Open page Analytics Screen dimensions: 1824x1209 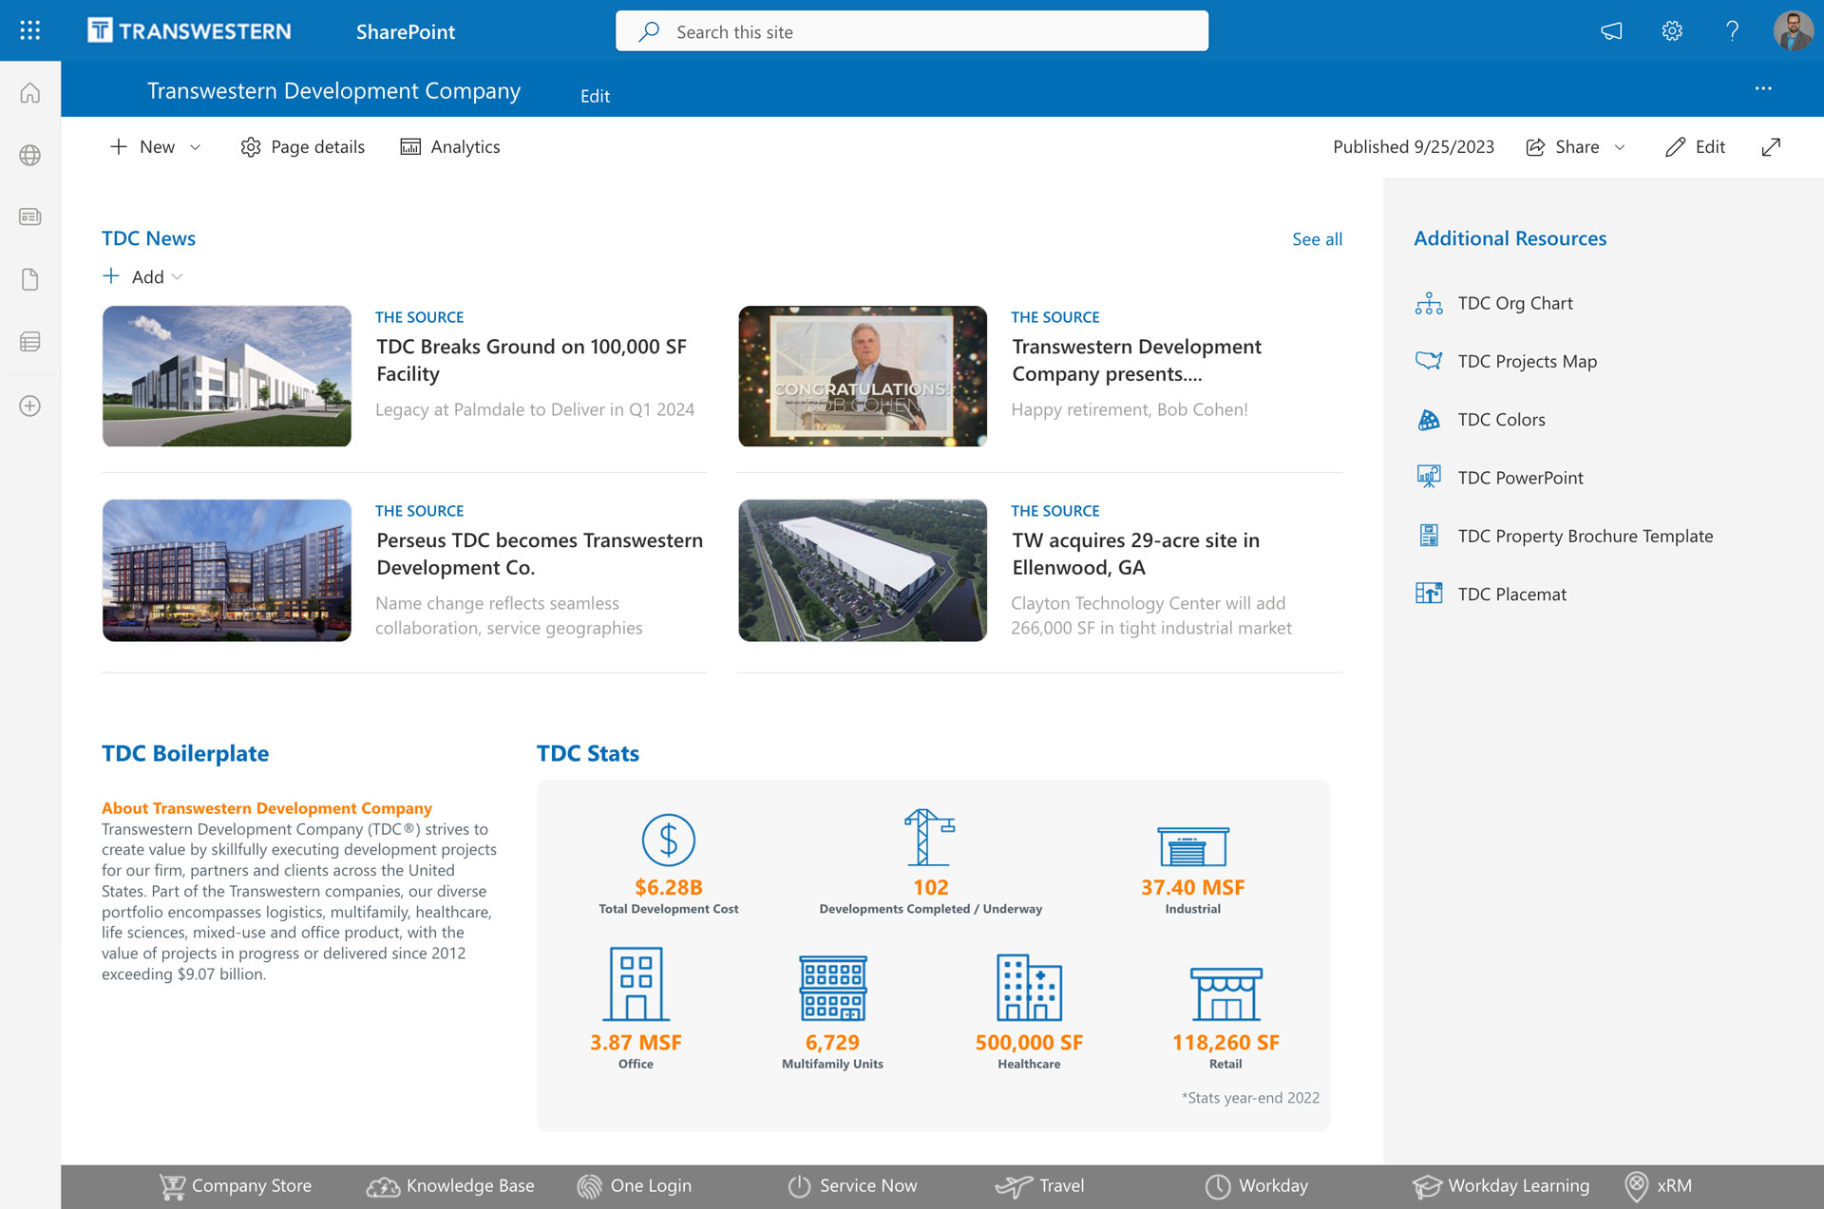tap(450, 147)
